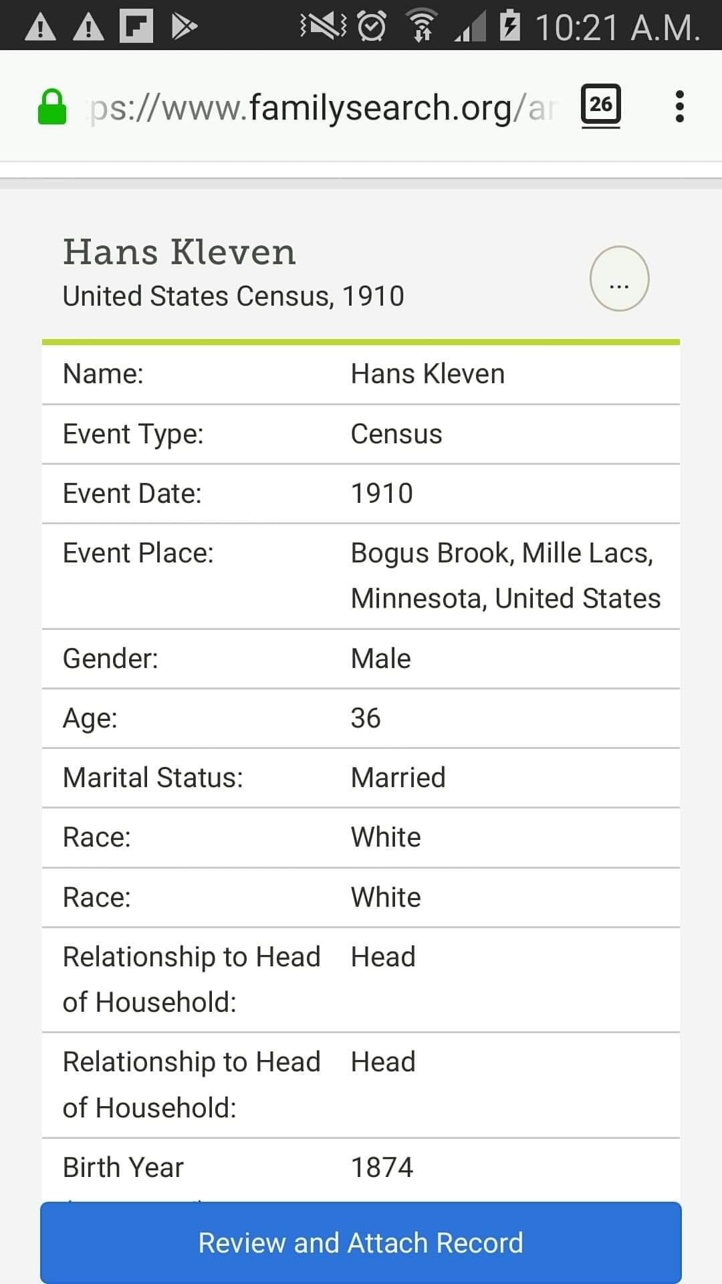This screenshot has width=722, height=1284.
Task: Tap the familysearch.org URL address bar
Action: point(321,108)
